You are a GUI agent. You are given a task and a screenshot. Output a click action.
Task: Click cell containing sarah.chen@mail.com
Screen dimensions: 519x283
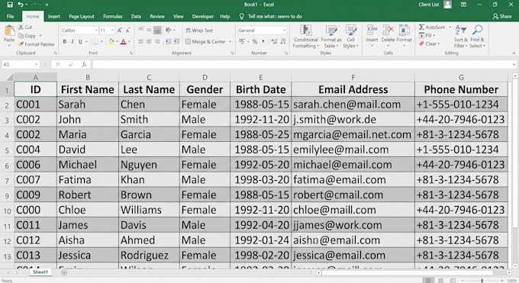(353, 105)
